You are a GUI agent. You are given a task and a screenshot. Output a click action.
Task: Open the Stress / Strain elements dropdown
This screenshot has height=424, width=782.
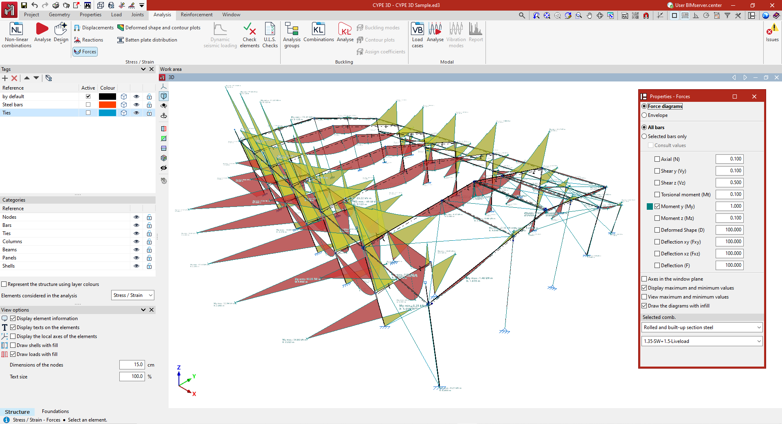[x=133, y=295]
